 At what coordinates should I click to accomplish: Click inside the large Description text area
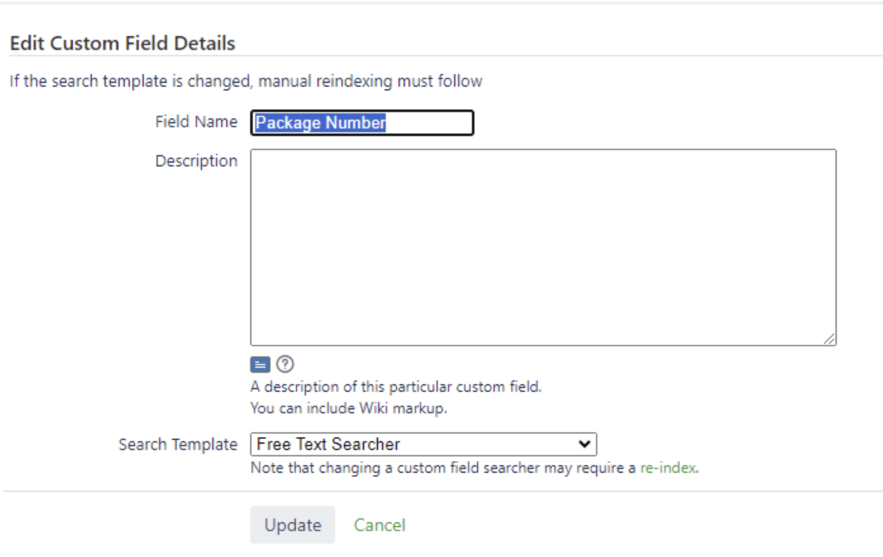(543, 247)
